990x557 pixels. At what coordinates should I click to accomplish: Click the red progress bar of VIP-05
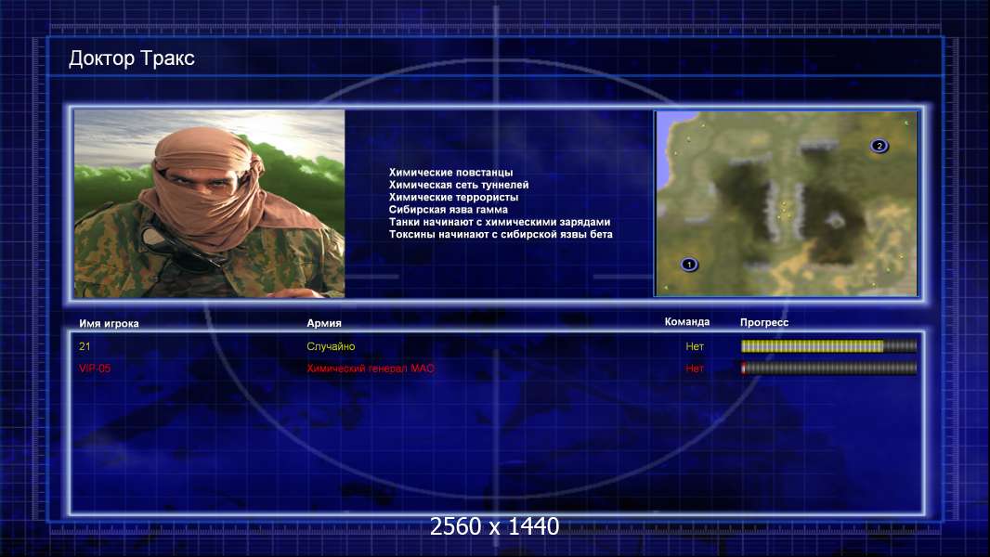[828, 368]
